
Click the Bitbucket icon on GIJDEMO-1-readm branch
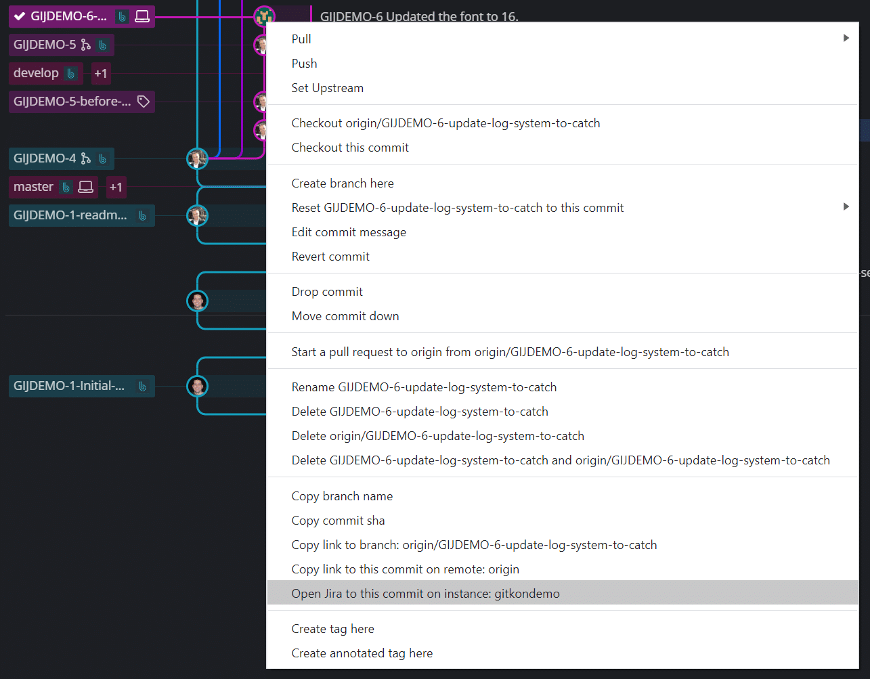click(143, 215)
